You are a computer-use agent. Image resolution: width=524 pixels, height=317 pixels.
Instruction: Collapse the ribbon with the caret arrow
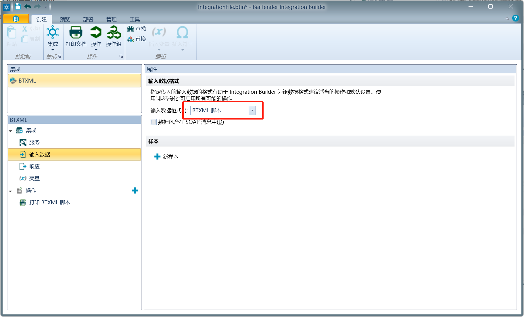[x=506, y=19]
